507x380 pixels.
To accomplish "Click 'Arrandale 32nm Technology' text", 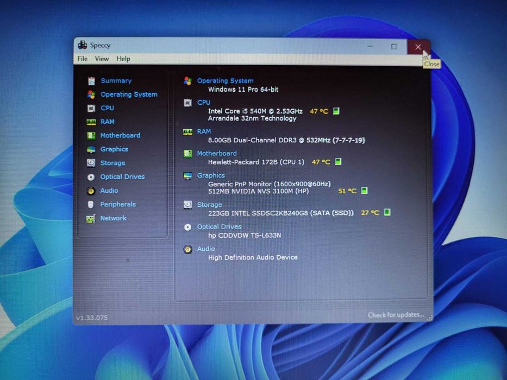I will click(252, 118).
